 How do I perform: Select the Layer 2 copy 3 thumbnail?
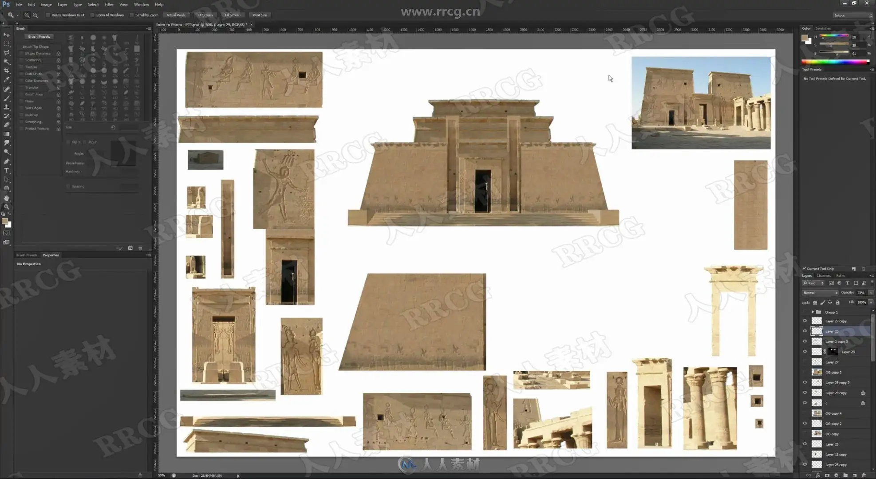817,342
